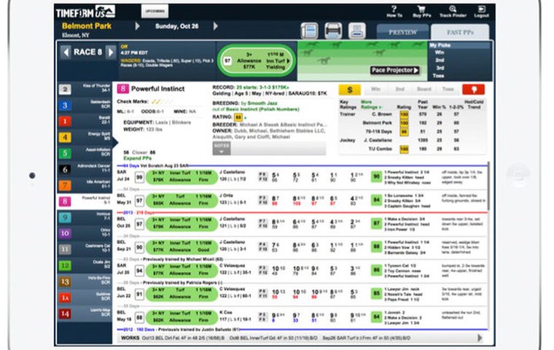Image resolution: width=554 pixels, height=350 pixels.
Task: Open sire Smooth Jazz link
Action: tap(262, 104)
